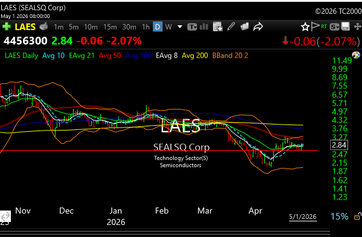Toggle the scale lock icon
This screenshot has height=237, width=362.
tap(358, 217)
